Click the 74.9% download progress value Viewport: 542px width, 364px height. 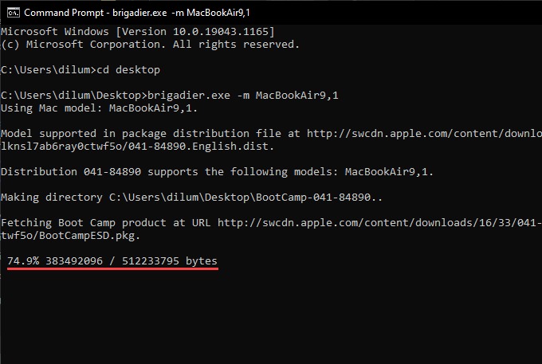coord(24,261)
